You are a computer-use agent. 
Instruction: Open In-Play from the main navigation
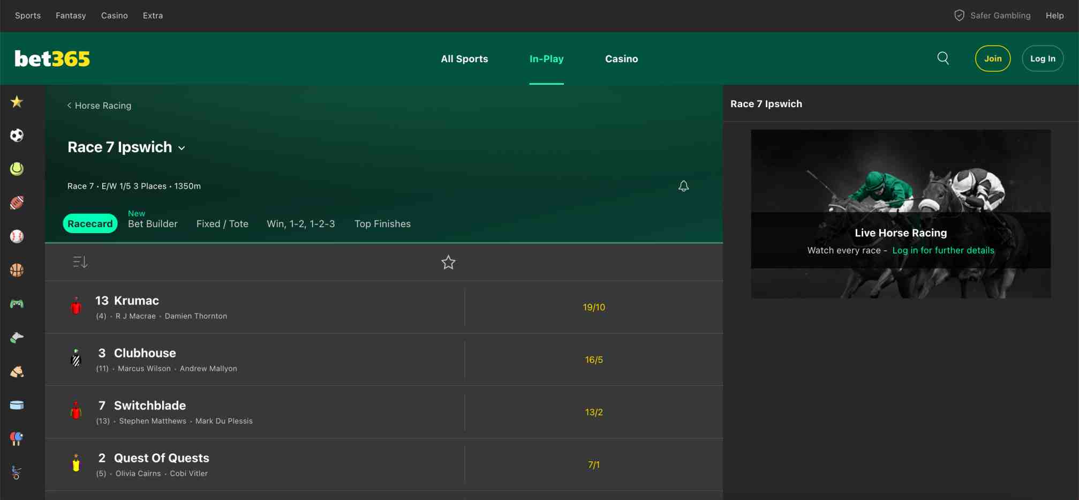pyautogui.click(x=546, y=59)
